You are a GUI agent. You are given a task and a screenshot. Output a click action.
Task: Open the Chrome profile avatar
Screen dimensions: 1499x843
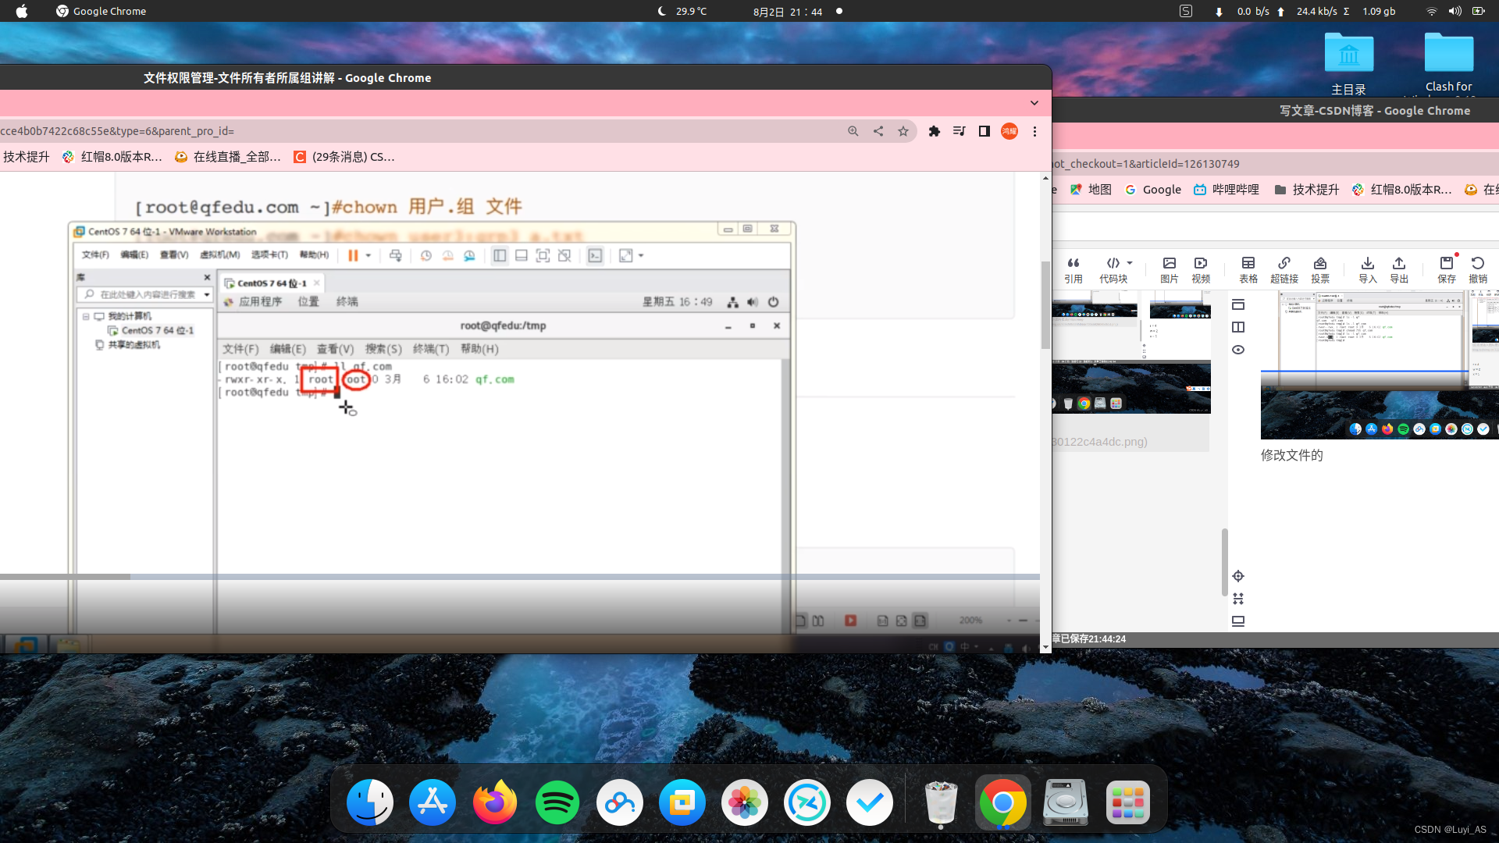[x=1009, y=131]
